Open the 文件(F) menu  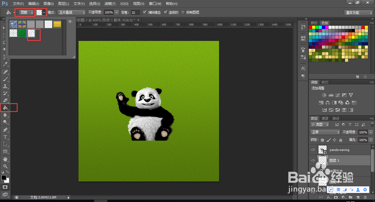click(18, 4)
